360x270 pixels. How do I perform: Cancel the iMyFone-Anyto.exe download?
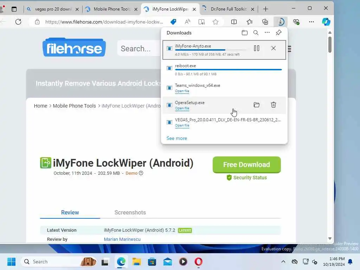[x=273, y=48]
